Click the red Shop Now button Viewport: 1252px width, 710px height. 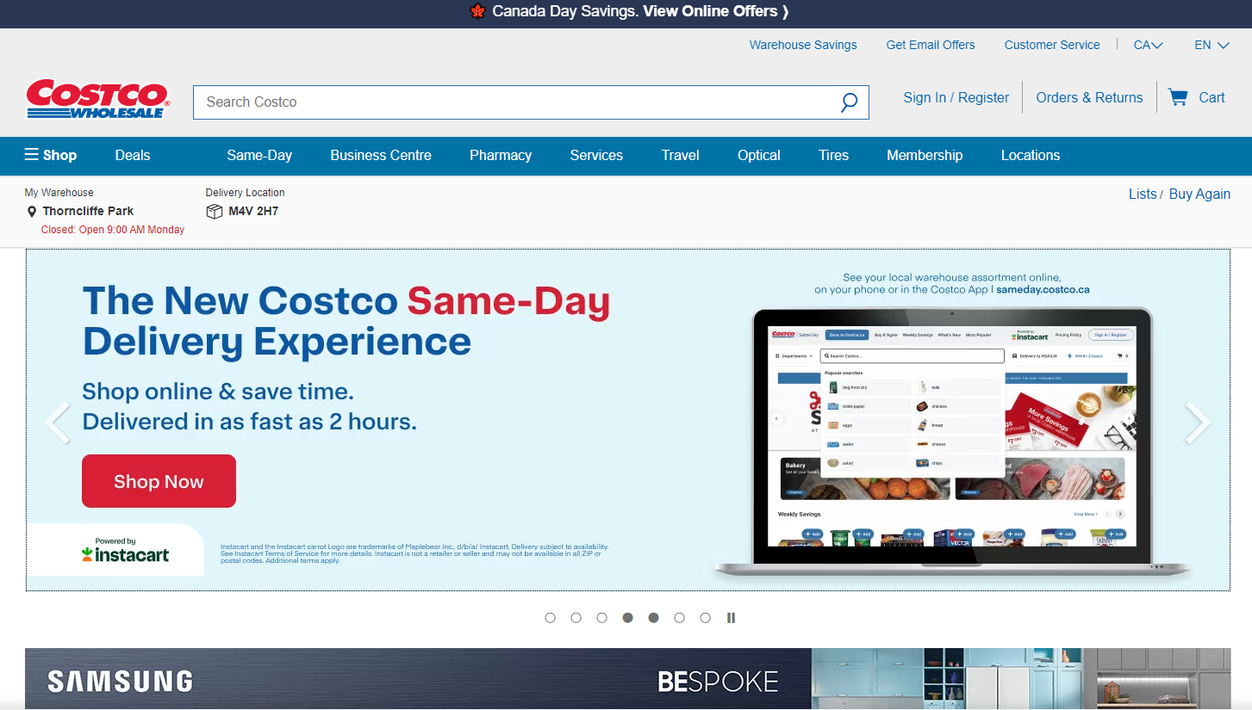pyautogui.click(x=159, y=481)
